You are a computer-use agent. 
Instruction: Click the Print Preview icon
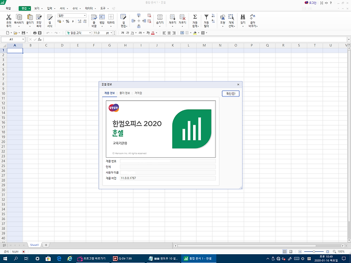click(39, 33)
